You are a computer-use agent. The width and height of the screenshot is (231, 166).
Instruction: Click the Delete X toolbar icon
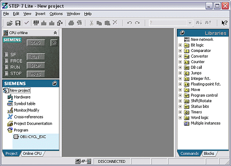click(x=115, y=23)
